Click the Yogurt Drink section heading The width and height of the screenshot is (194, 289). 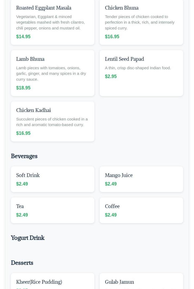[27, 238]
